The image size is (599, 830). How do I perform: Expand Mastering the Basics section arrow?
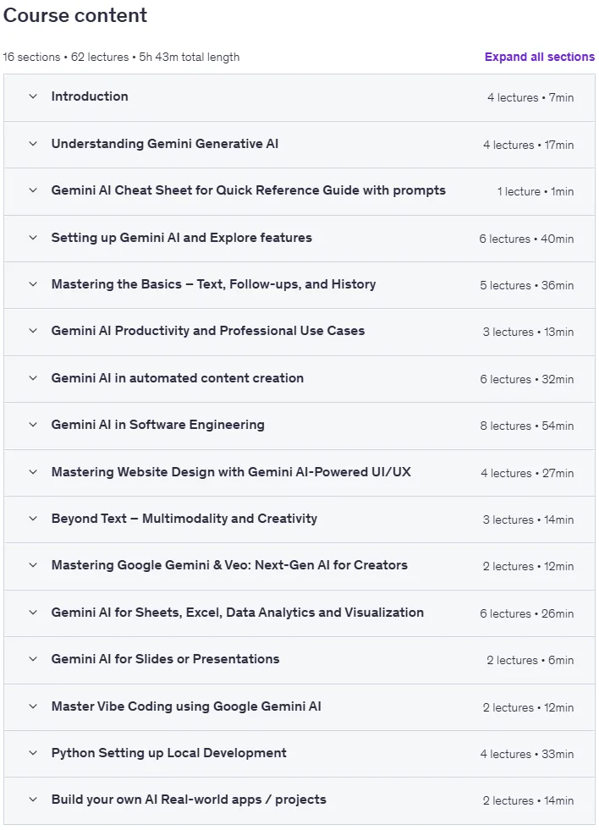coord(33,283)
